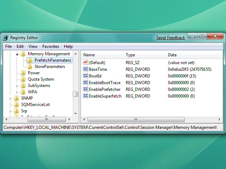
Task: Select the StoreParameters key label
Action: 50,67
